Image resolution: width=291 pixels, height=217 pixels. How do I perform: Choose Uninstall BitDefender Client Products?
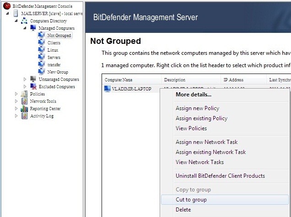[x=225, y=176]
